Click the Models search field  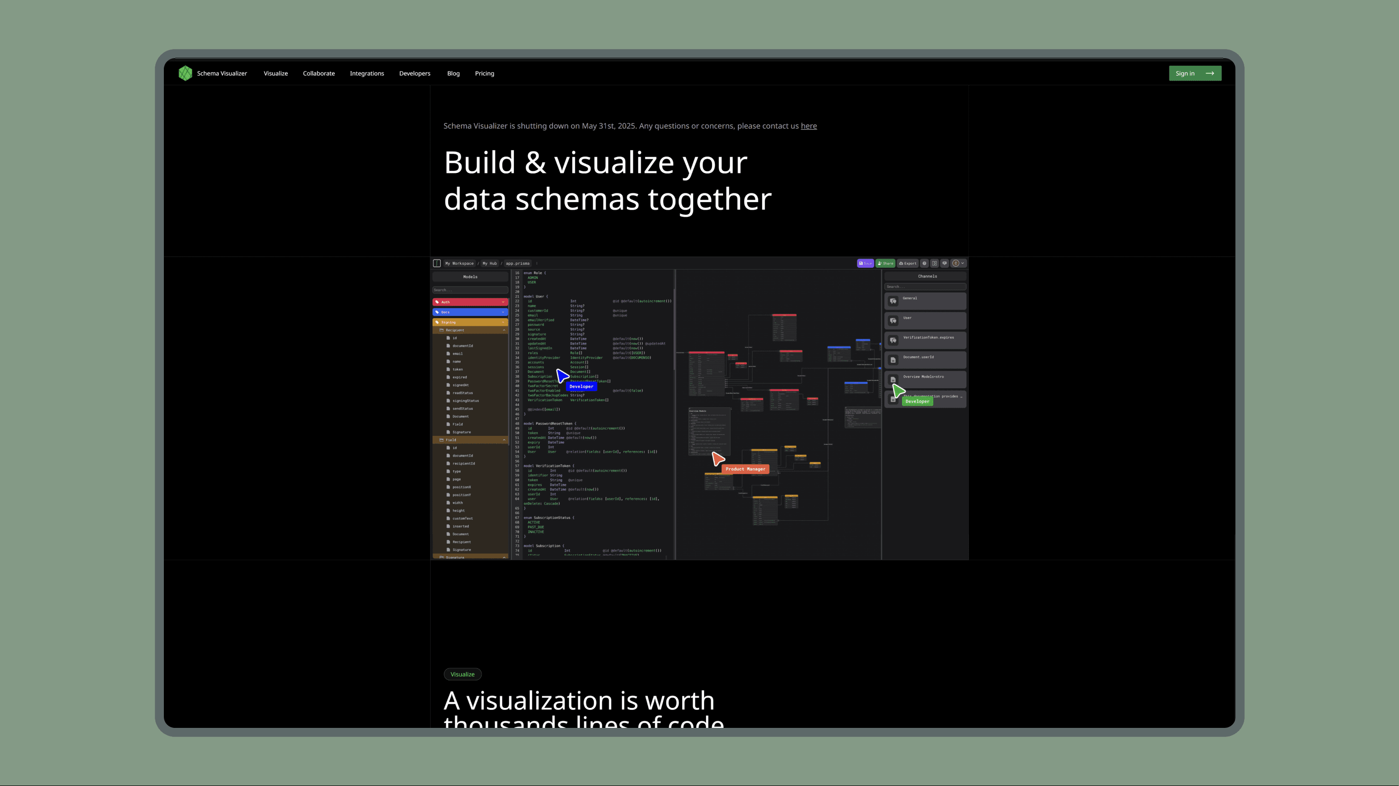470,290
